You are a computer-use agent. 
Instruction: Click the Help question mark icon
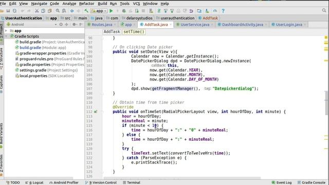pos(223,11)
